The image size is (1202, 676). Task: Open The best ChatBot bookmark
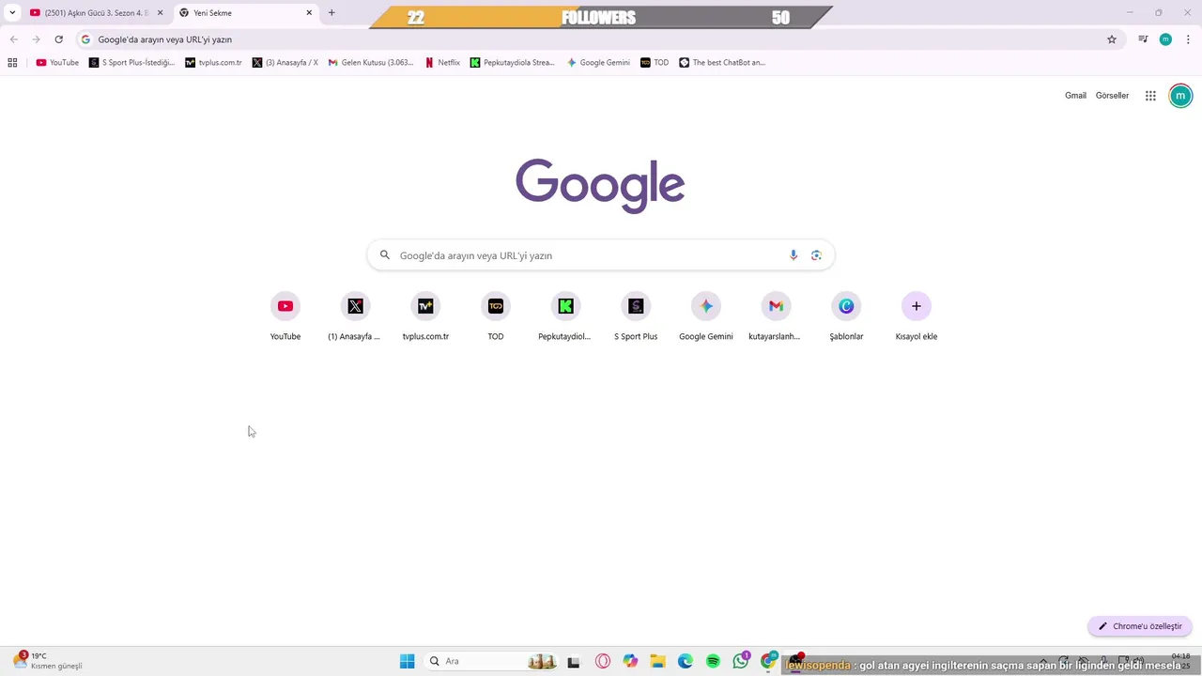tap(722, 63)
